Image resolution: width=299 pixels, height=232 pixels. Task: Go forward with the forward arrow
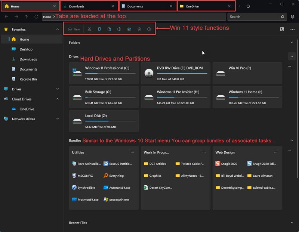[16, 17]
